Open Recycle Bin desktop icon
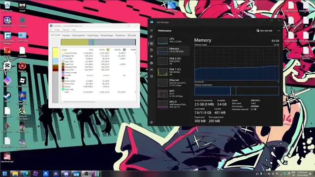 (7, 6)
